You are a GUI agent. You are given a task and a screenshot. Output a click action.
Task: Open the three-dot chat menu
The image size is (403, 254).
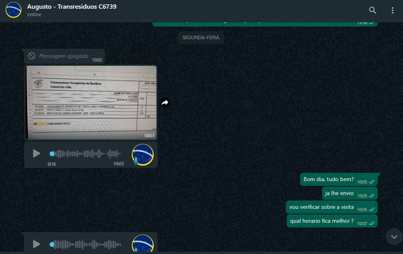tap(392, 10)
